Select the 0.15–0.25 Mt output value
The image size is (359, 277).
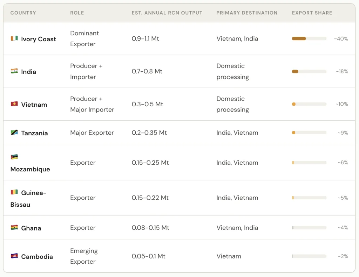[150, 163]
